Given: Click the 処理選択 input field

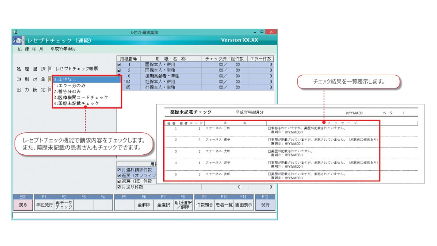Looking at the screenshot, I should click(x=50, y=69).
